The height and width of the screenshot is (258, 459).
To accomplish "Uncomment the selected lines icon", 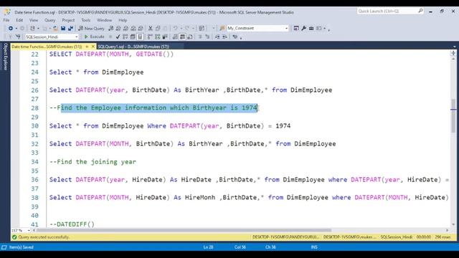I will coord(207,37).
